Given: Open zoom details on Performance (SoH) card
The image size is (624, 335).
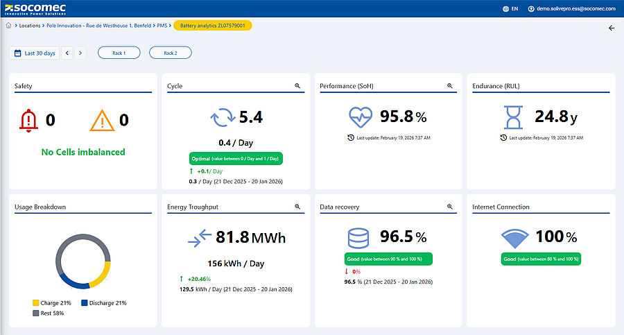Looking at the screenshot, I should tap(449, 86).
